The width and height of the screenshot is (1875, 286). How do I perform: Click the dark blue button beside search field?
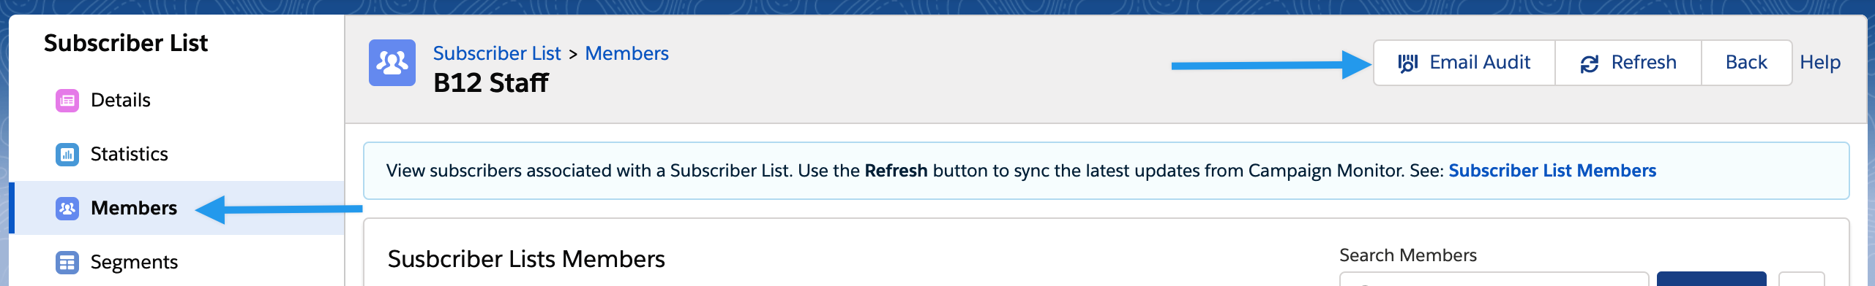point(1711,279)
